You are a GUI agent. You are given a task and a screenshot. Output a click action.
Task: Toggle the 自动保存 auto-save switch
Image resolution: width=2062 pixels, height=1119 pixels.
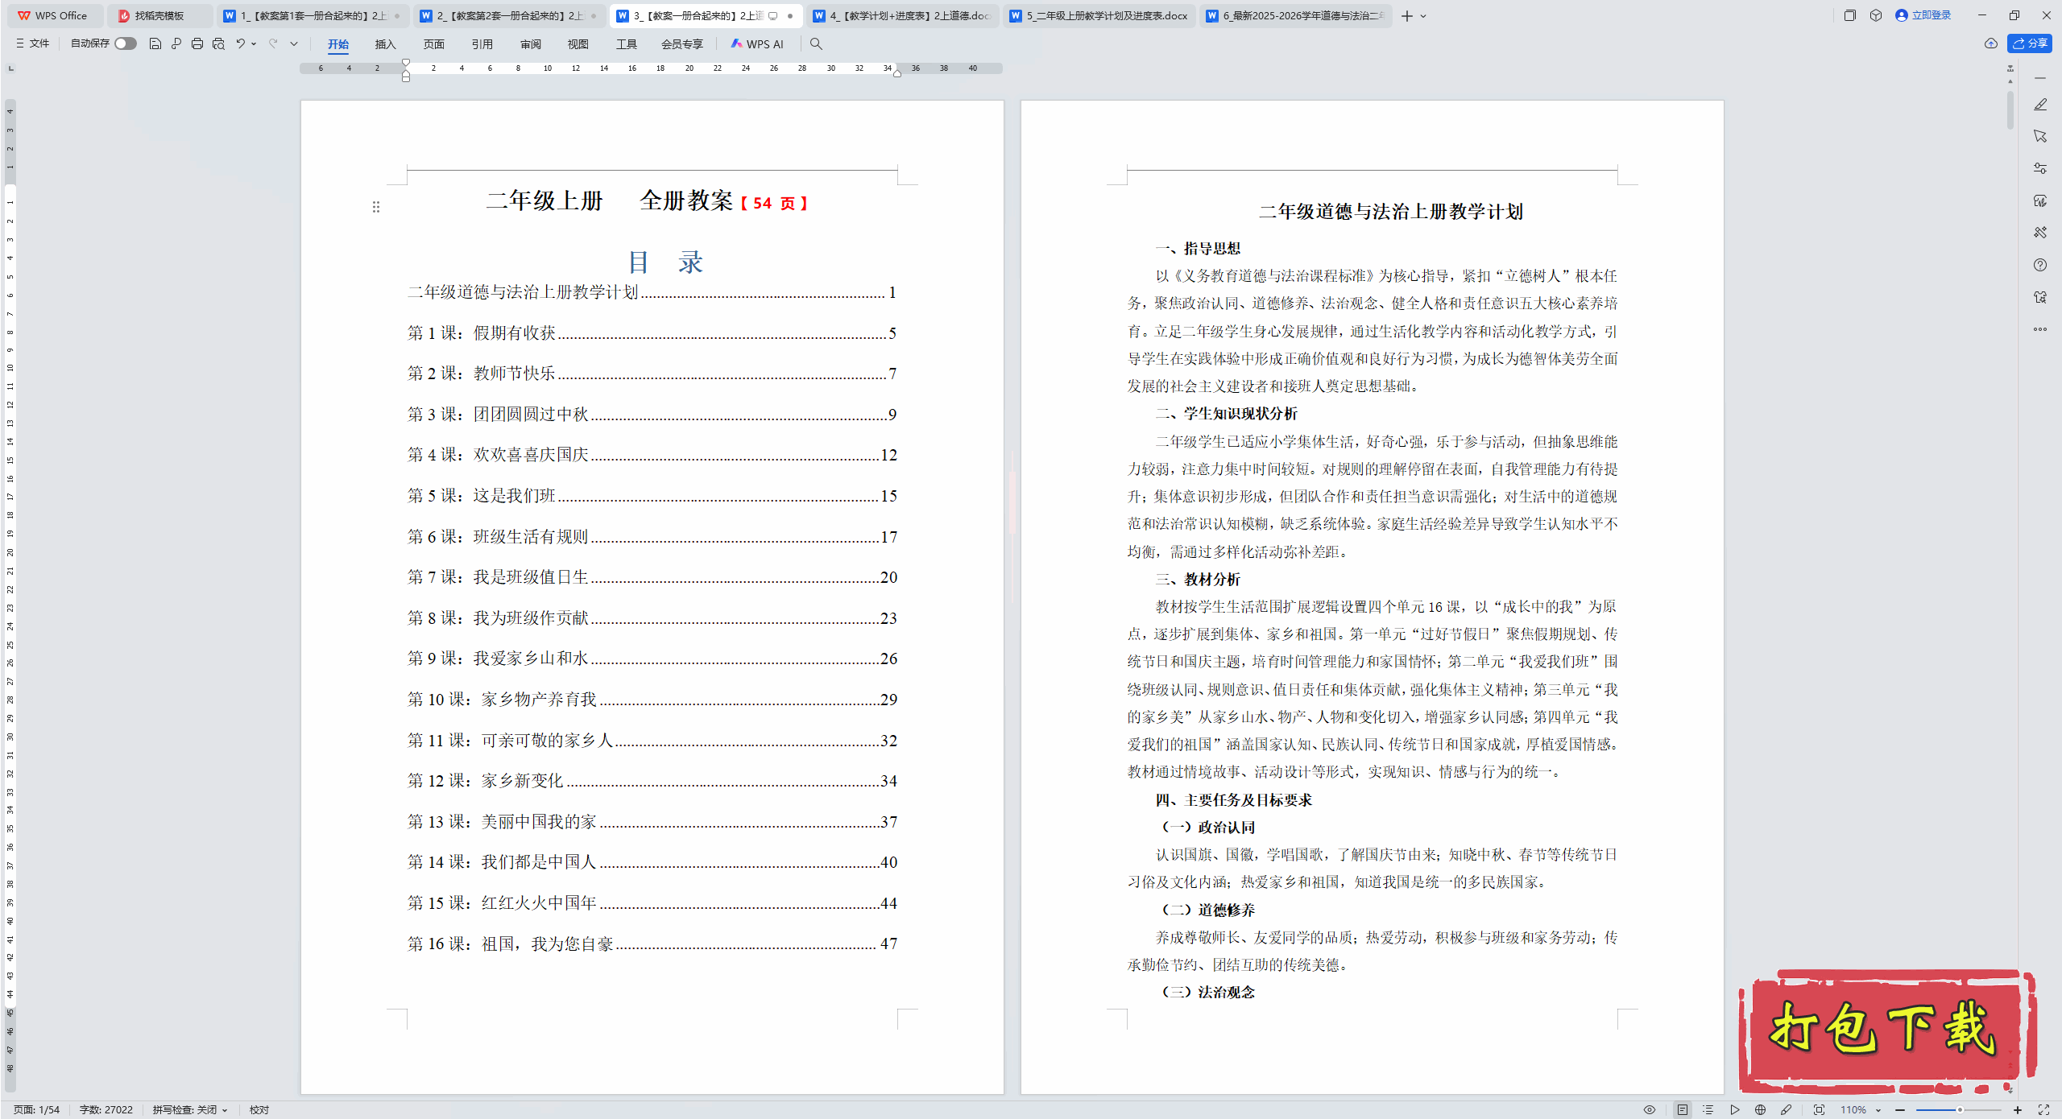pos(125,43)
